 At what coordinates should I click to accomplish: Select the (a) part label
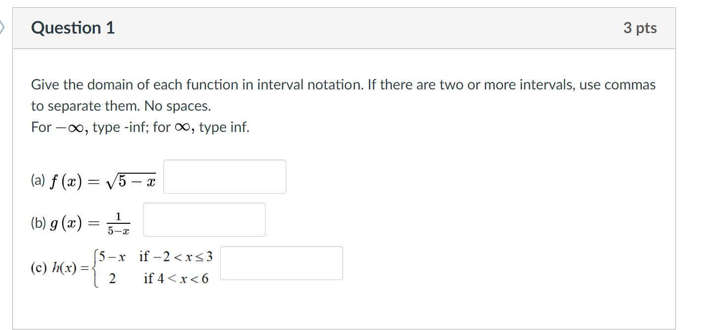click(x=37, y=181)
